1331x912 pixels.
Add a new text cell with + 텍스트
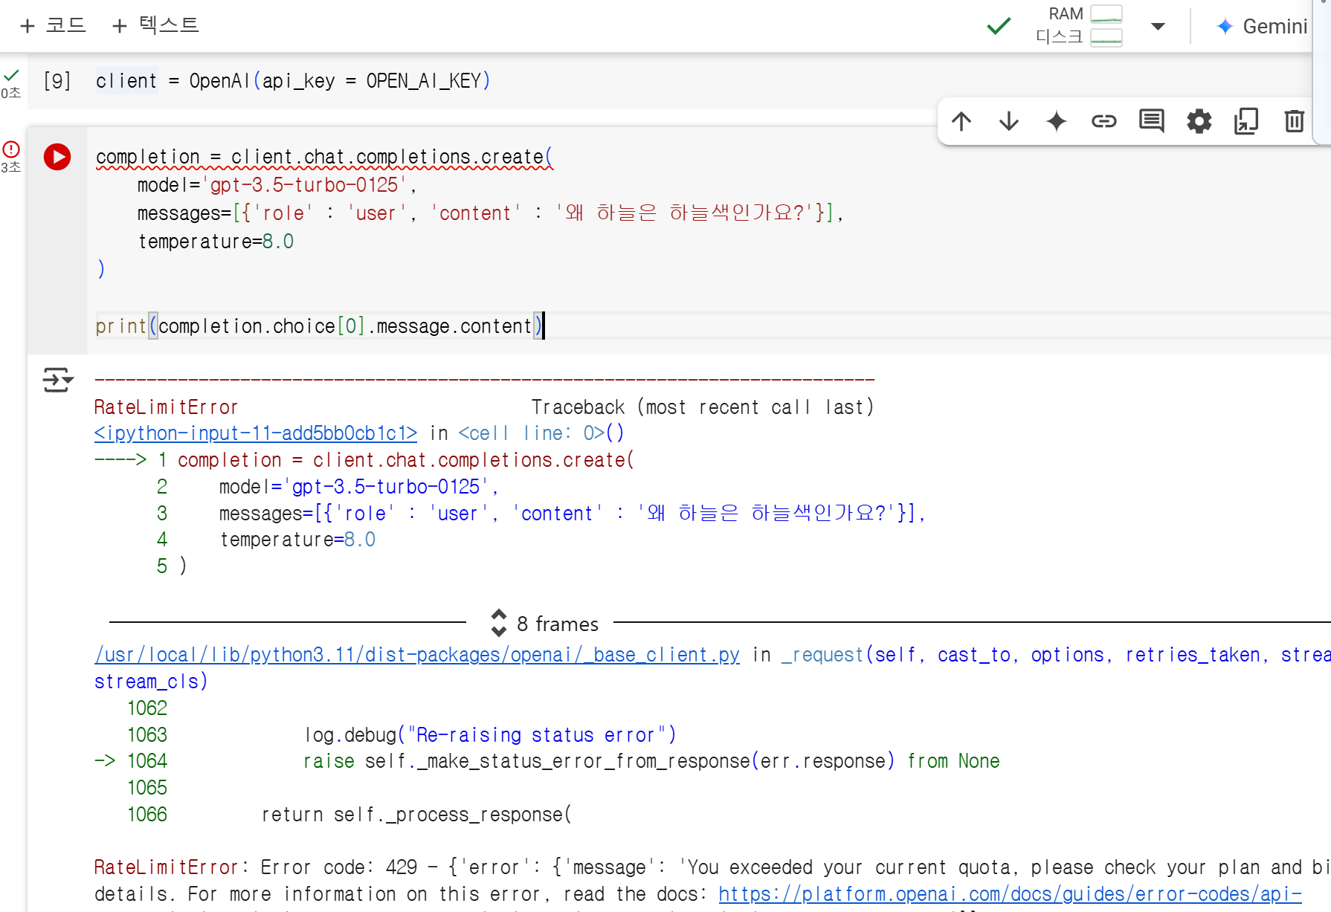click(155, 25)
